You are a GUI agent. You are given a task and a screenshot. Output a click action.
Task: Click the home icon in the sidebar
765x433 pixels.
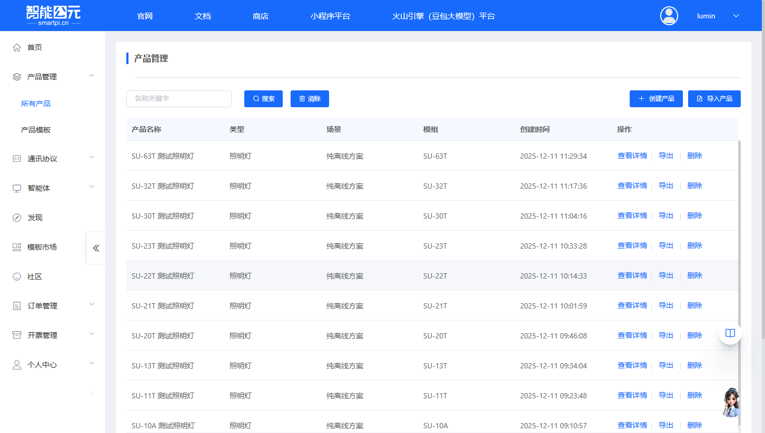tap(17, 47)
